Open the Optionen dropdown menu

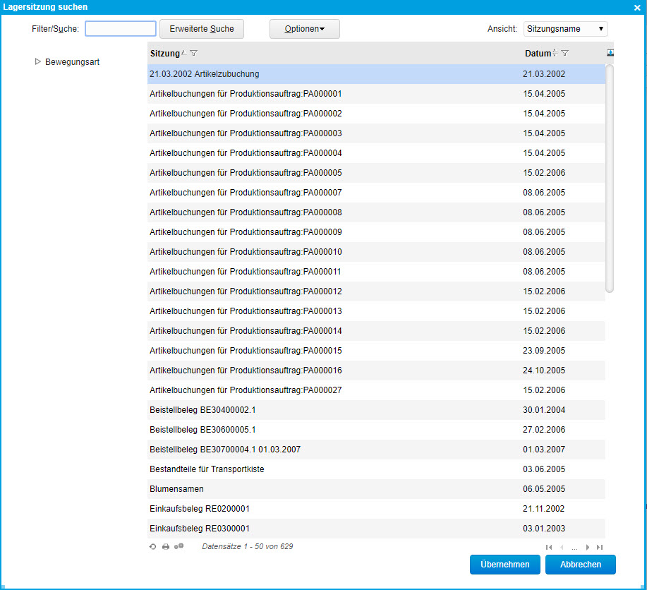click(304, 29)
